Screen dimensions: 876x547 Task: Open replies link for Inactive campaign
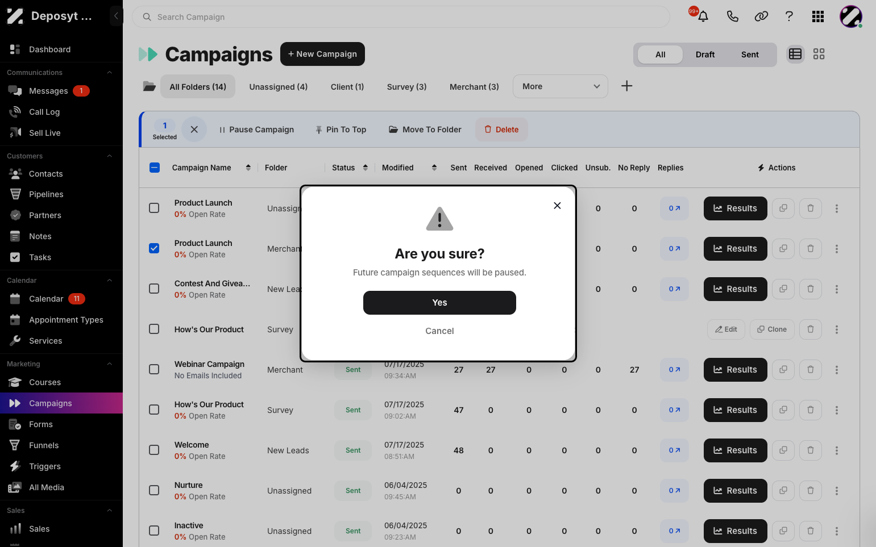click(x=674, y=531)
